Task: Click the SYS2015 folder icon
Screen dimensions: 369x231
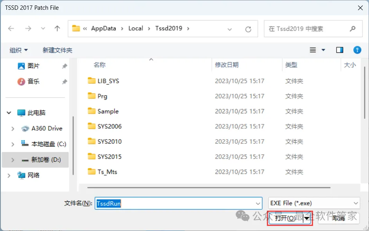Action: tap(92, 156)
